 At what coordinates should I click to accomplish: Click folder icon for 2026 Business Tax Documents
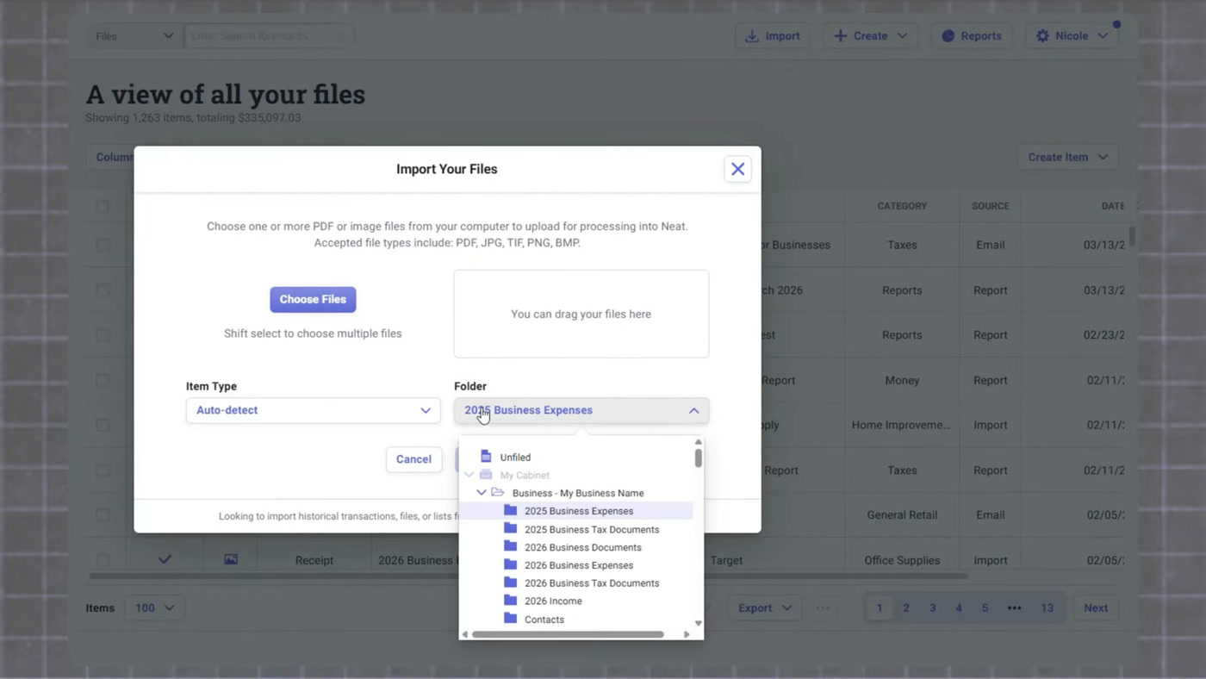coord(510,582)
